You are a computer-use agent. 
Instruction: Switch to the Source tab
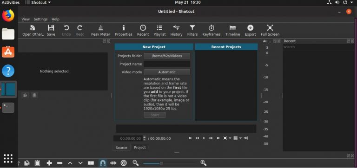coord(121,148)
